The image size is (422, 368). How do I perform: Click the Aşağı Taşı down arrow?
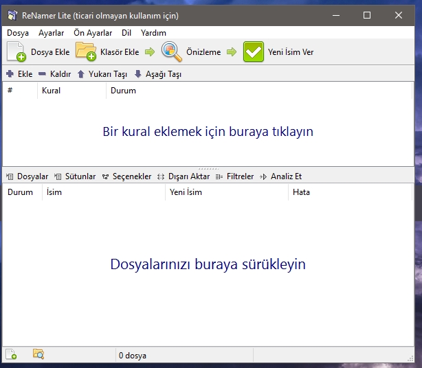(137, 74)
